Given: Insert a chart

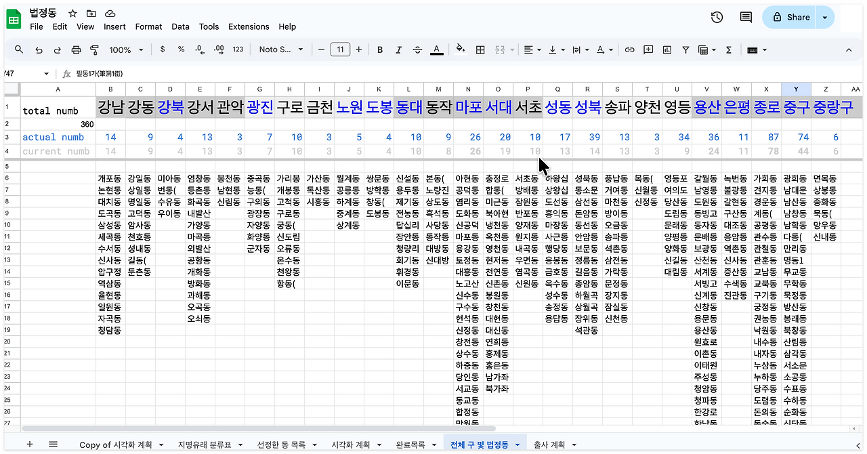Looking at the screenshot, I should (667, 49).
